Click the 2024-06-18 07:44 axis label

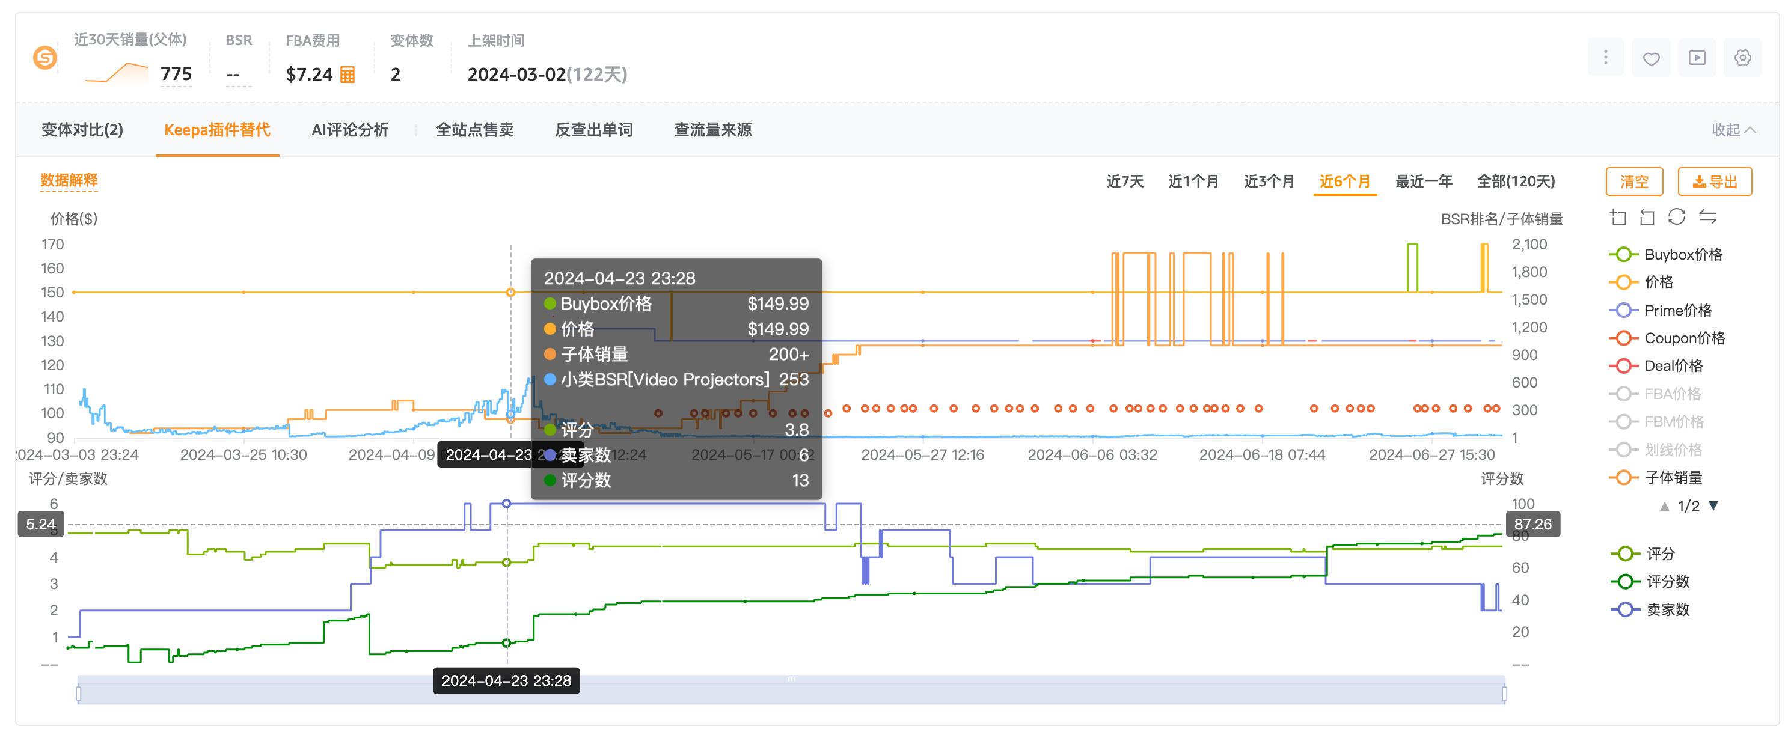coord(1262,454)
